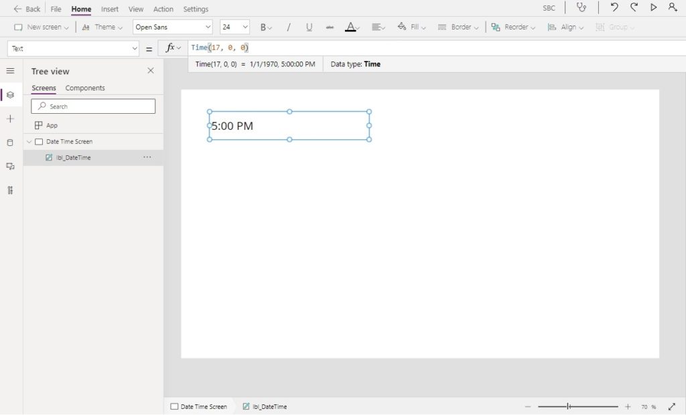Click the App checker stethoscope icon
Viewport: 686px width, 415px height.
point(581,8)
